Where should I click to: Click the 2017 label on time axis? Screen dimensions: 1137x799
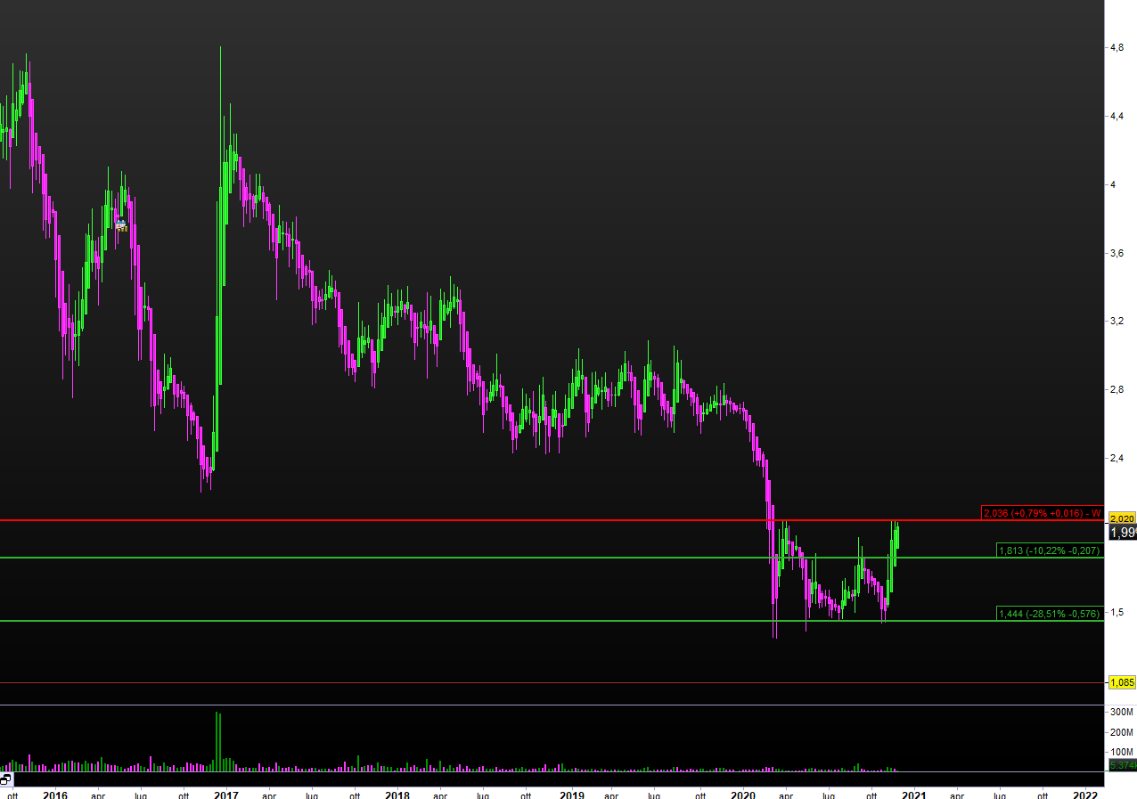pos(226,791)
